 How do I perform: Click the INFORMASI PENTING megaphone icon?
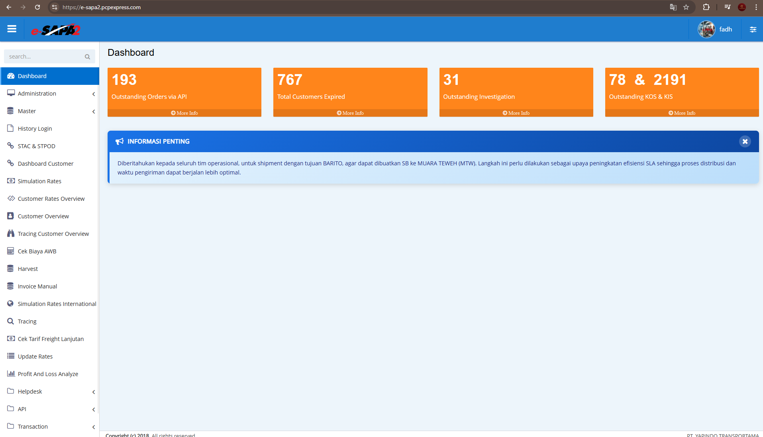(x=120, y=141)
